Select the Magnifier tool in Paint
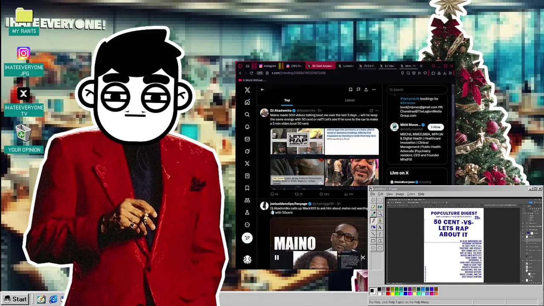The width and height of the screenshot is (544, 306). click(x=380, y=214)
